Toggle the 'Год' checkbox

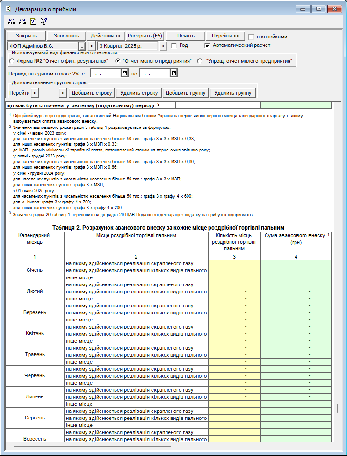click(174, 45)
